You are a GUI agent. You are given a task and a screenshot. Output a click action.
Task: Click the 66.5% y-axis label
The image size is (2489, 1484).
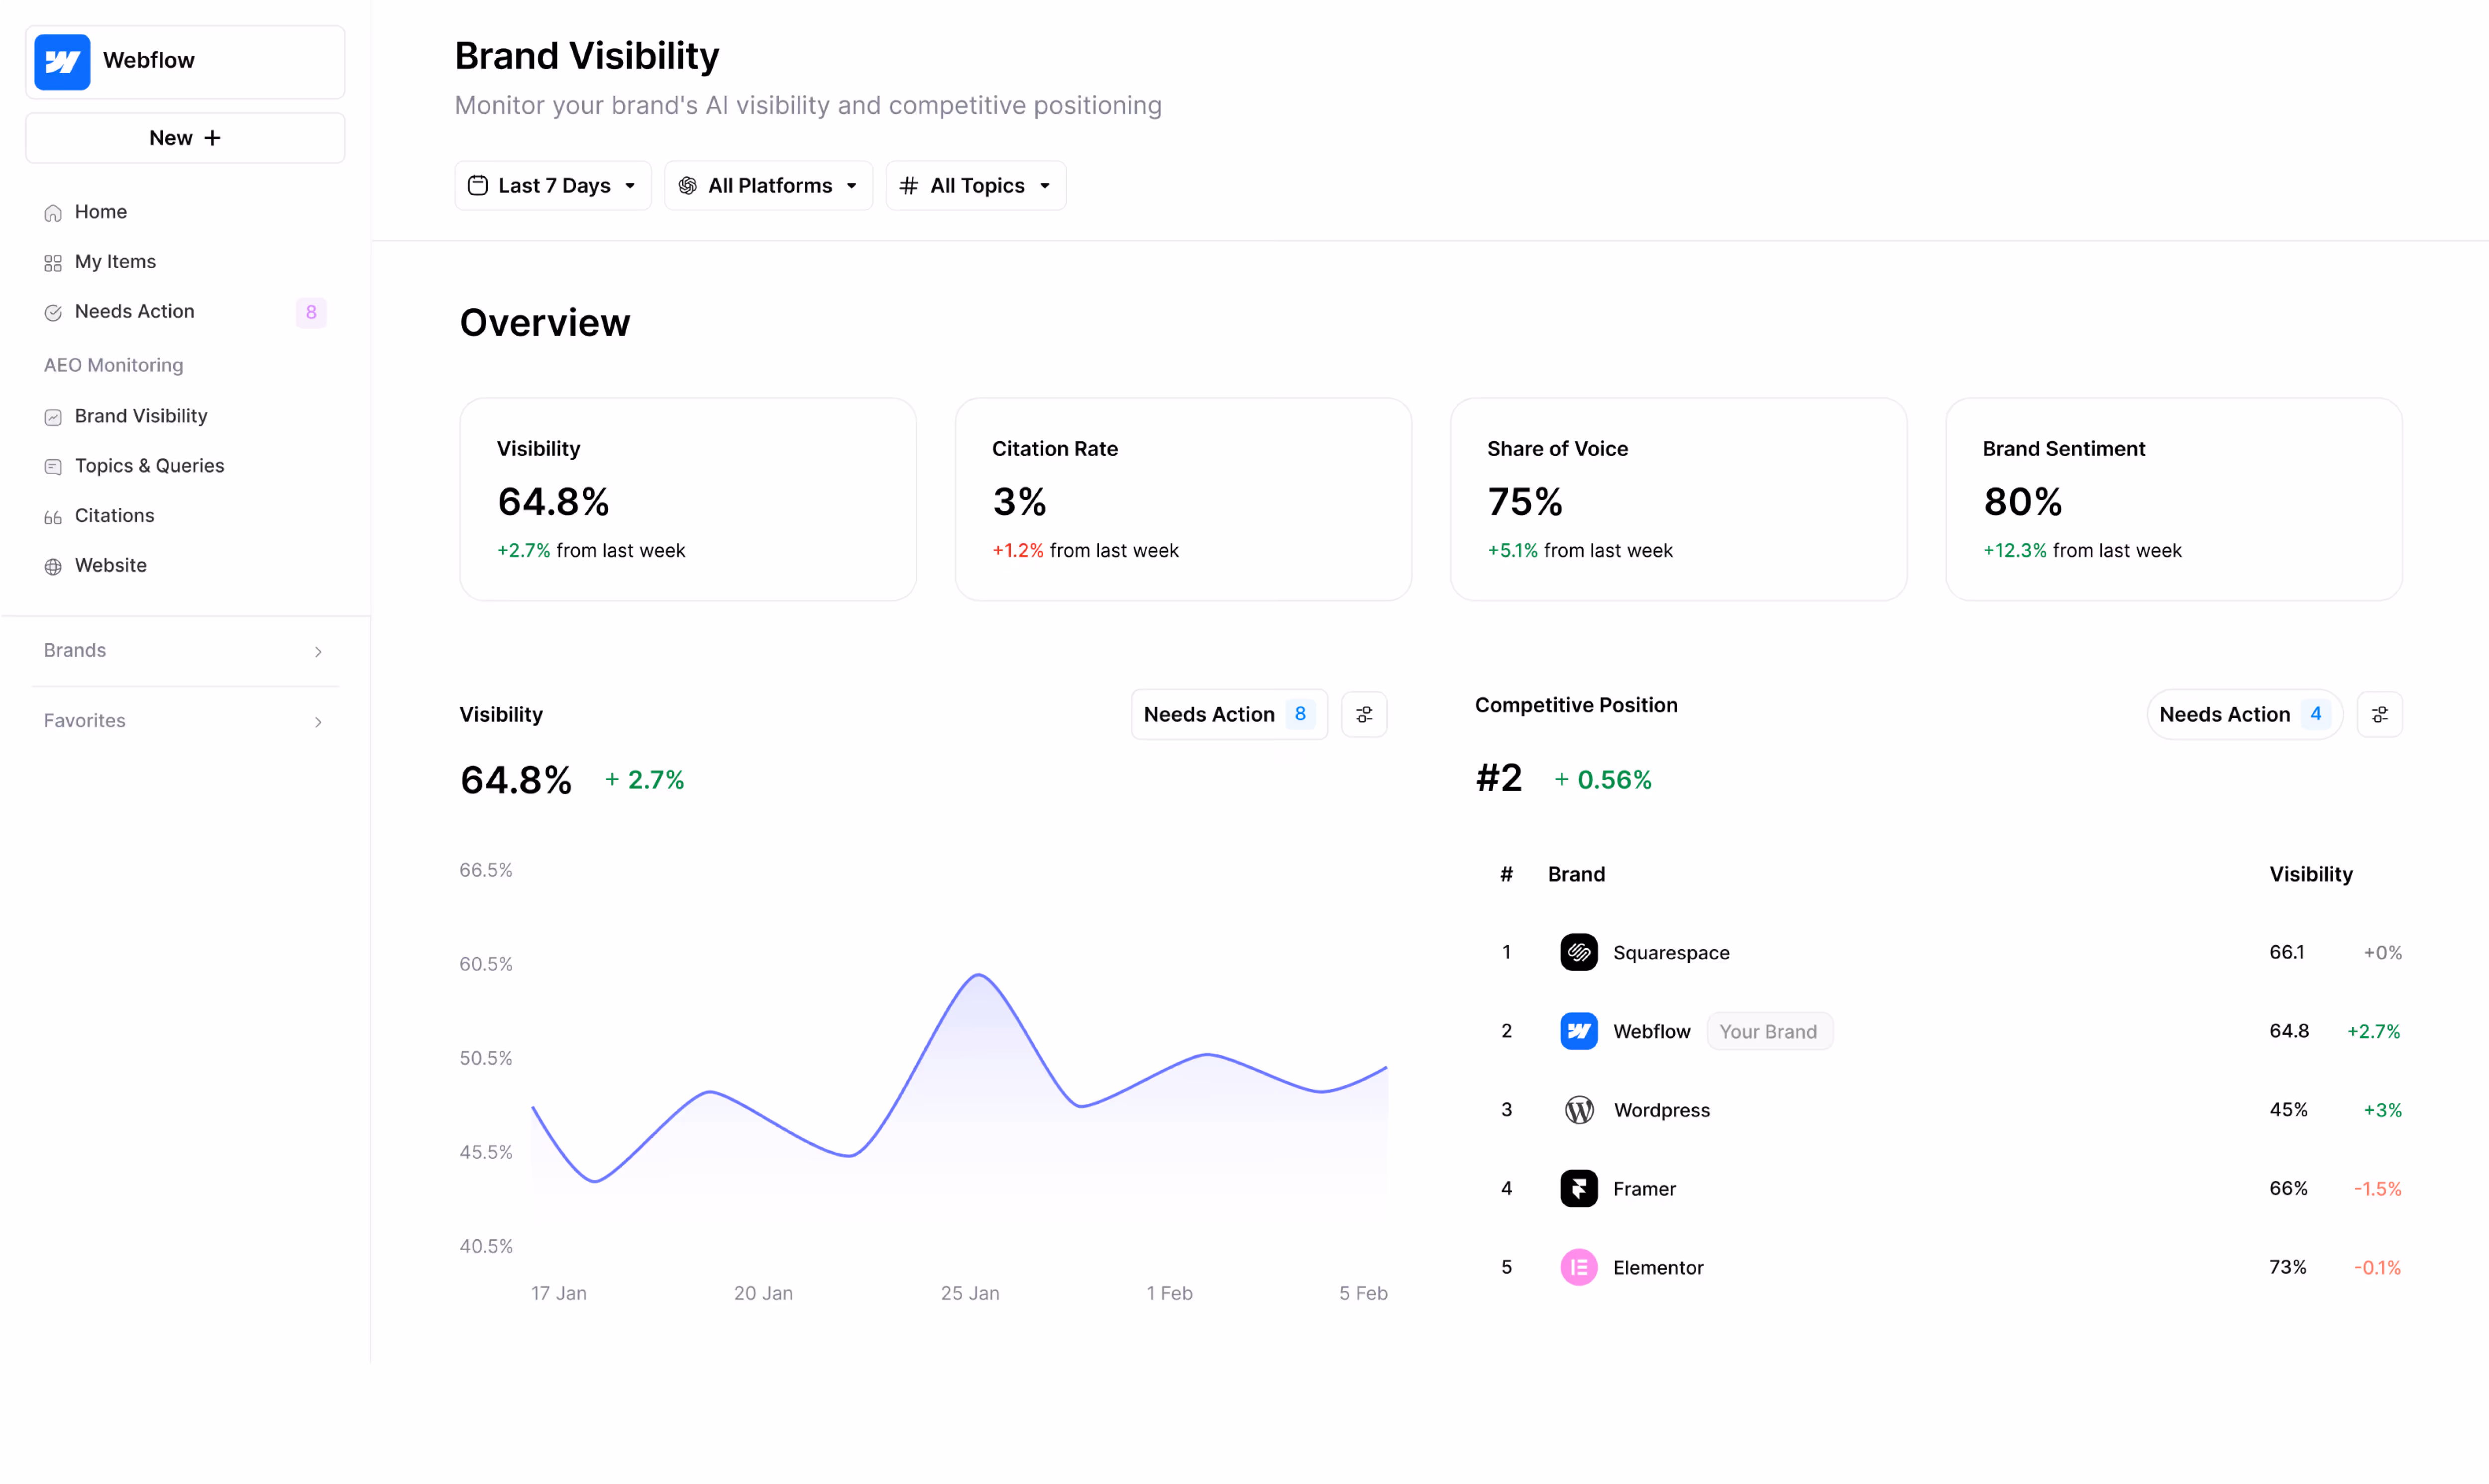[x=486, y=870]
